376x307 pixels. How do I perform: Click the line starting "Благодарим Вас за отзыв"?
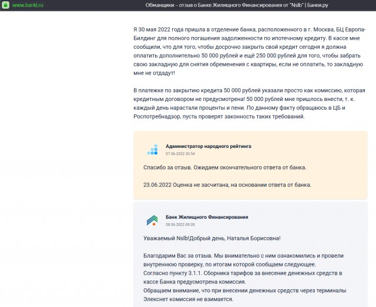coord(243,256)
